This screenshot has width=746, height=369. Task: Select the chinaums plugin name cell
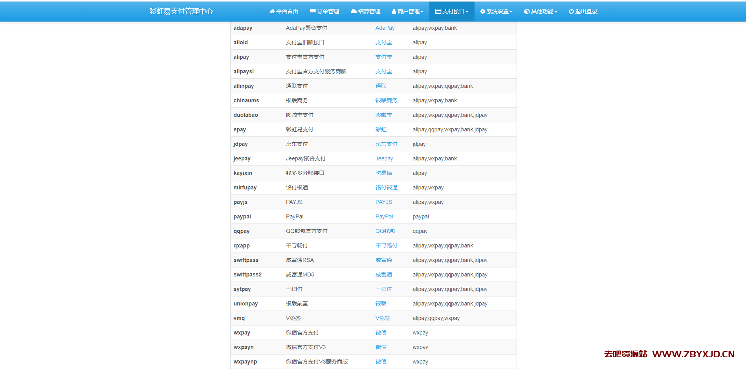[x=246, y=100]
